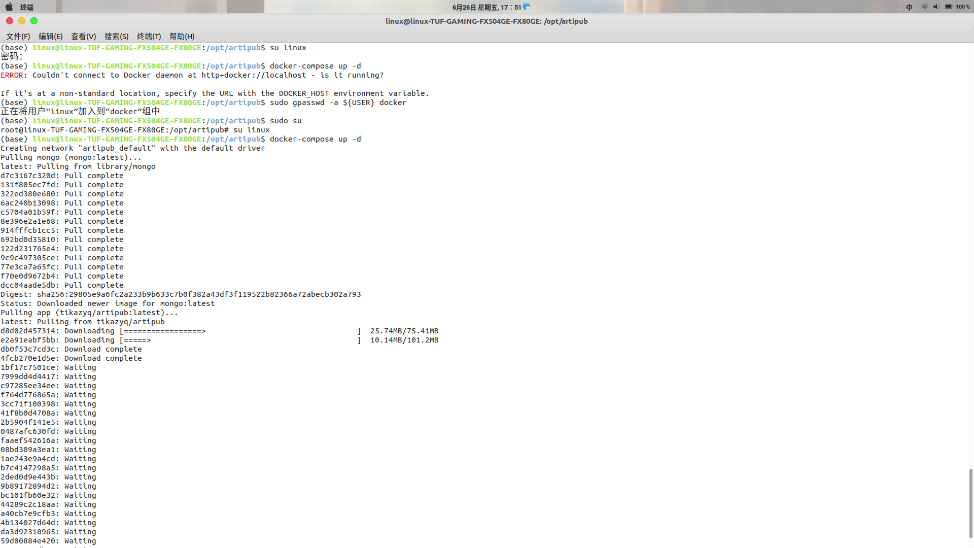Open the Wi-Fi status icon
Viewport: 974px width, 548px height.
pos(924,7)
